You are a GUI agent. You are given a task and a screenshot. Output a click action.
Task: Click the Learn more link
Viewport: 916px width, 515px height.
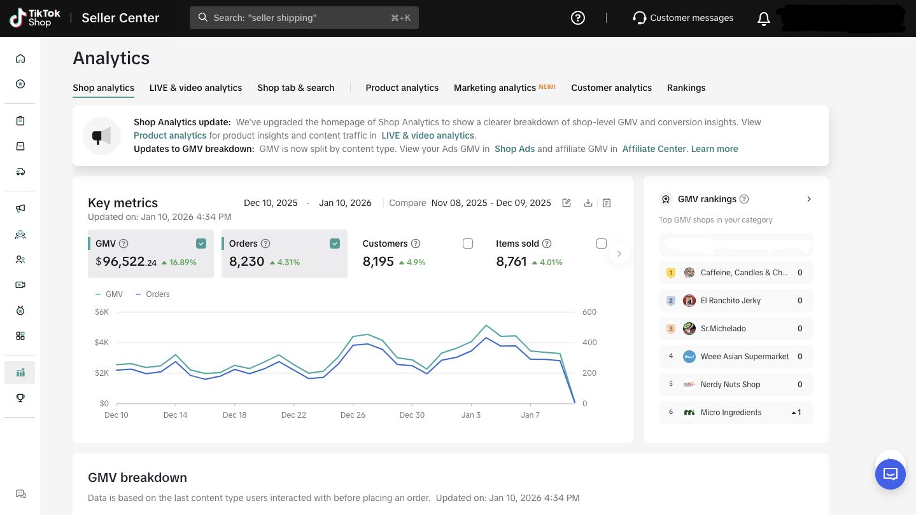tap(714, 149)
